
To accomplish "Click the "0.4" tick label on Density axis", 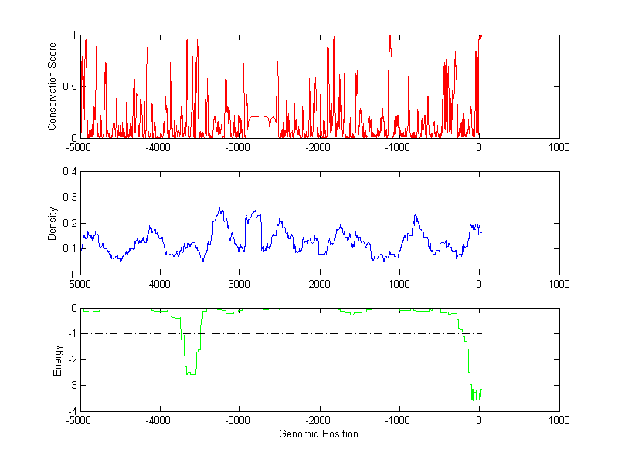I will click(x=70, y=172).
